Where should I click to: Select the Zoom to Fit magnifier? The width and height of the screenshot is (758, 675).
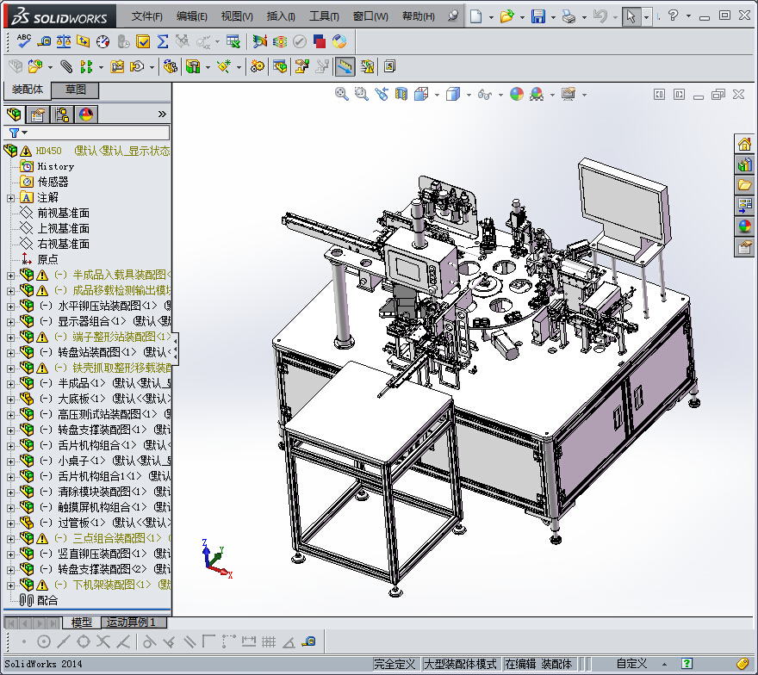coord(342,94)
